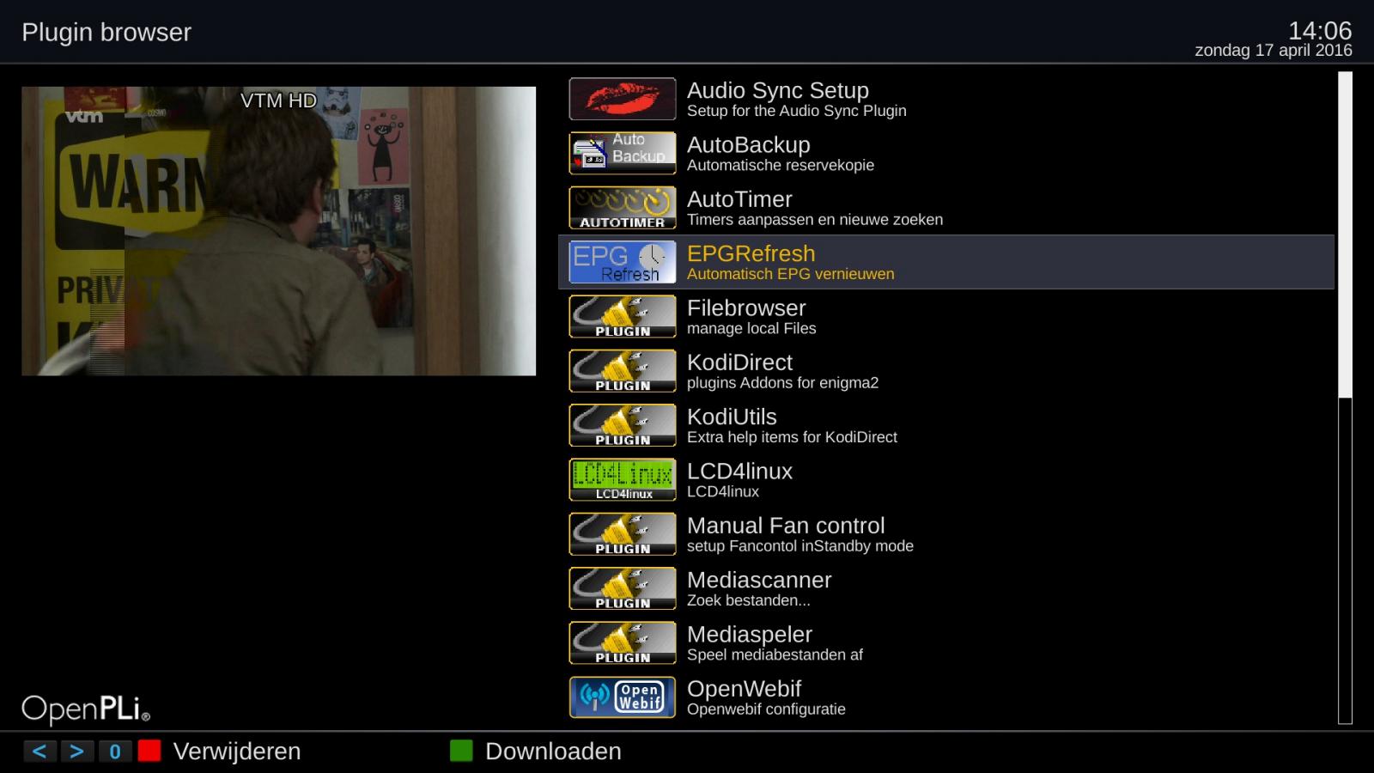Open the AutoTimer entry
This screenshot has width=1374, height=773.
pos(946,208)
